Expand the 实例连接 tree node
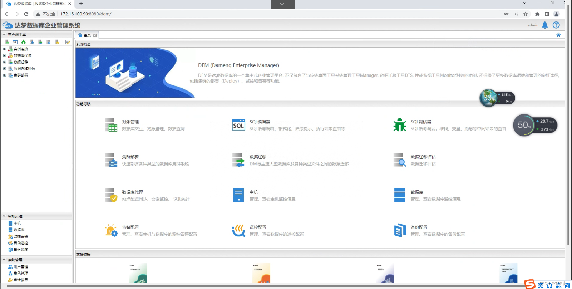This screenshot has width=572, height=289. (5, 49)
